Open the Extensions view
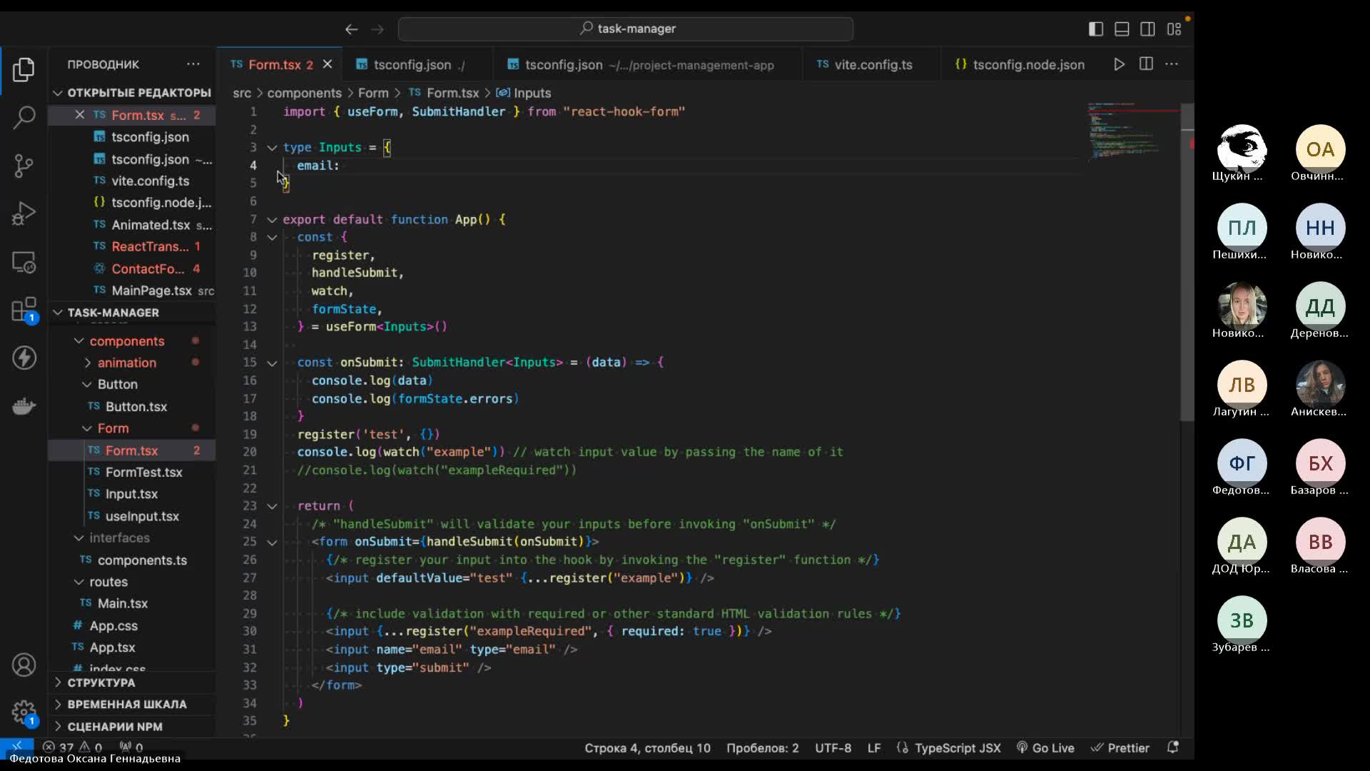Image resolution: width=1370 pixels, height=771 pixels. click(24, 311)
